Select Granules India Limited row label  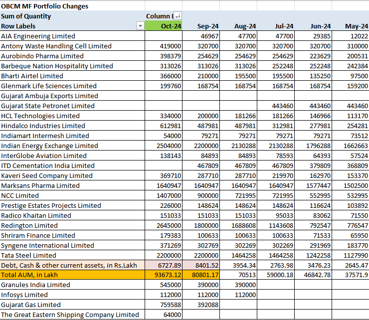[35, 285]
